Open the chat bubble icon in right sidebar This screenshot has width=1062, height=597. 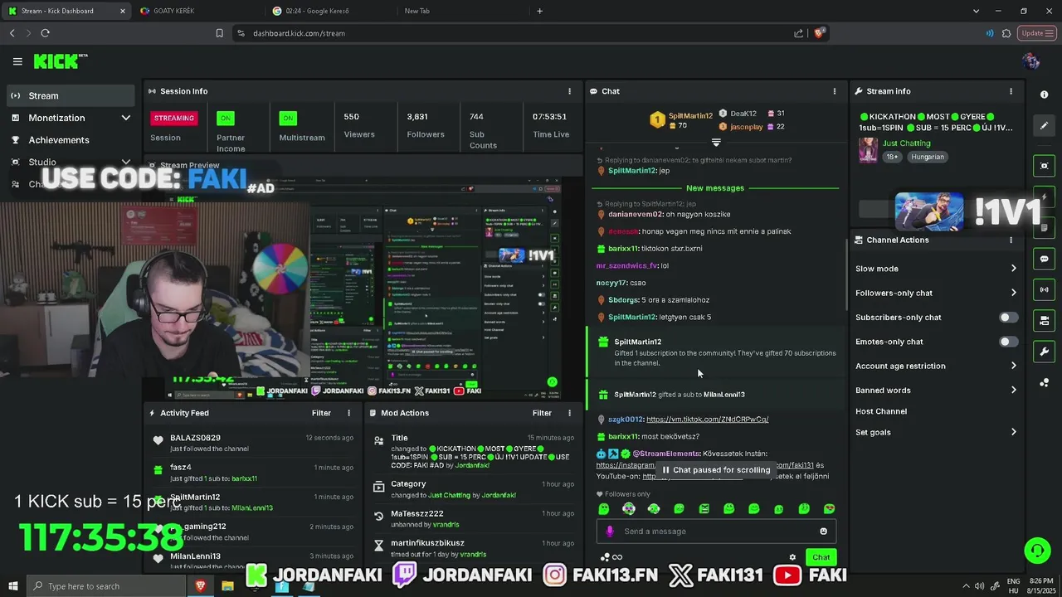(x=1044, y=259)
